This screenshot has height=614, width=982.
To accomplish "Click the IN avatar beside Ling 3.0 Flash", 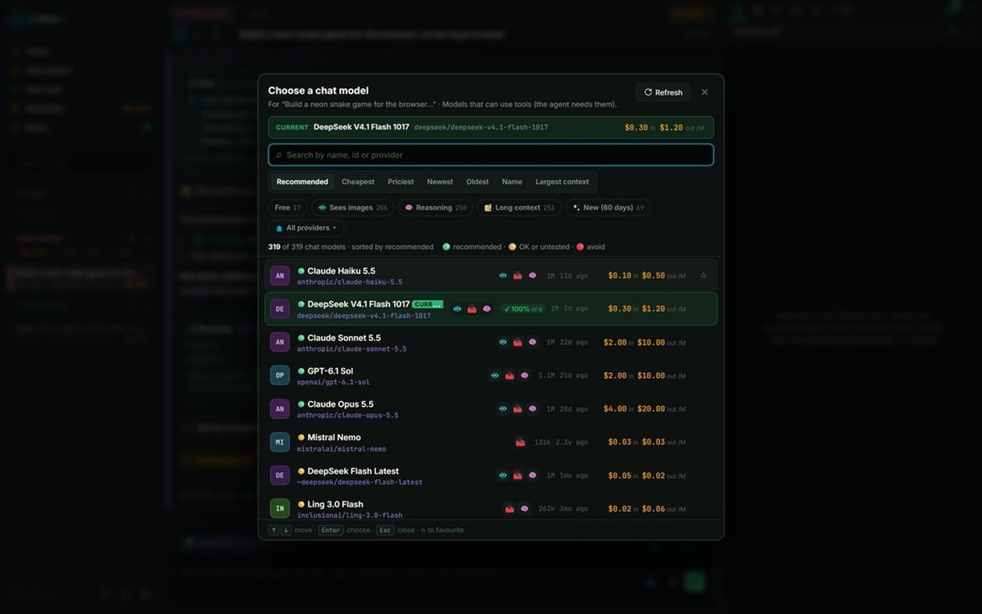I will click(280, 509).
